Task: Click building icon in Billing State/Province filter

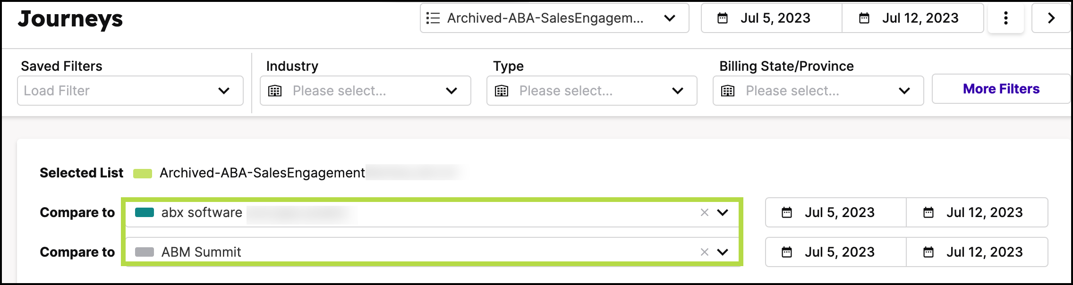Action: pos(728,91)
